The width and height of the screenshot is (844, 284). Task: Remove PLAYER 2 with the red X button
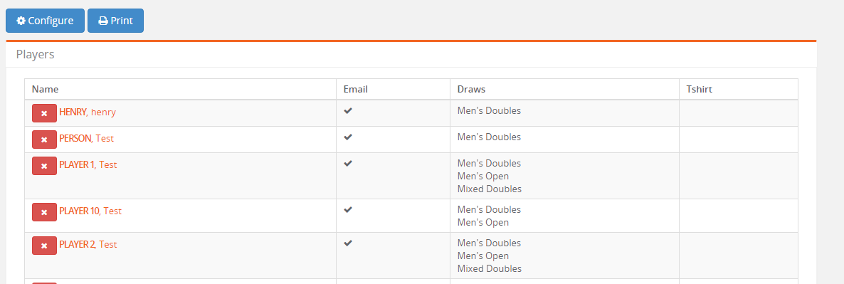point(44,246)
